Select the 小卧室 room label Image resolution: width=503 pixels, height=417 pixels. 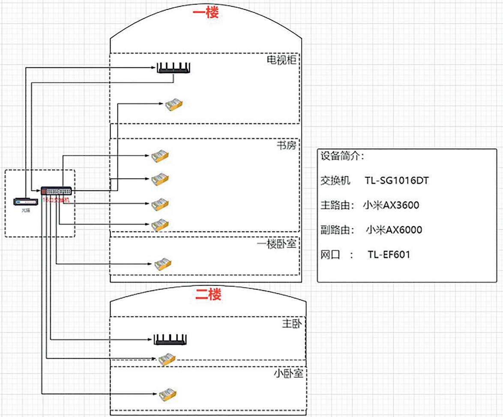288,374
